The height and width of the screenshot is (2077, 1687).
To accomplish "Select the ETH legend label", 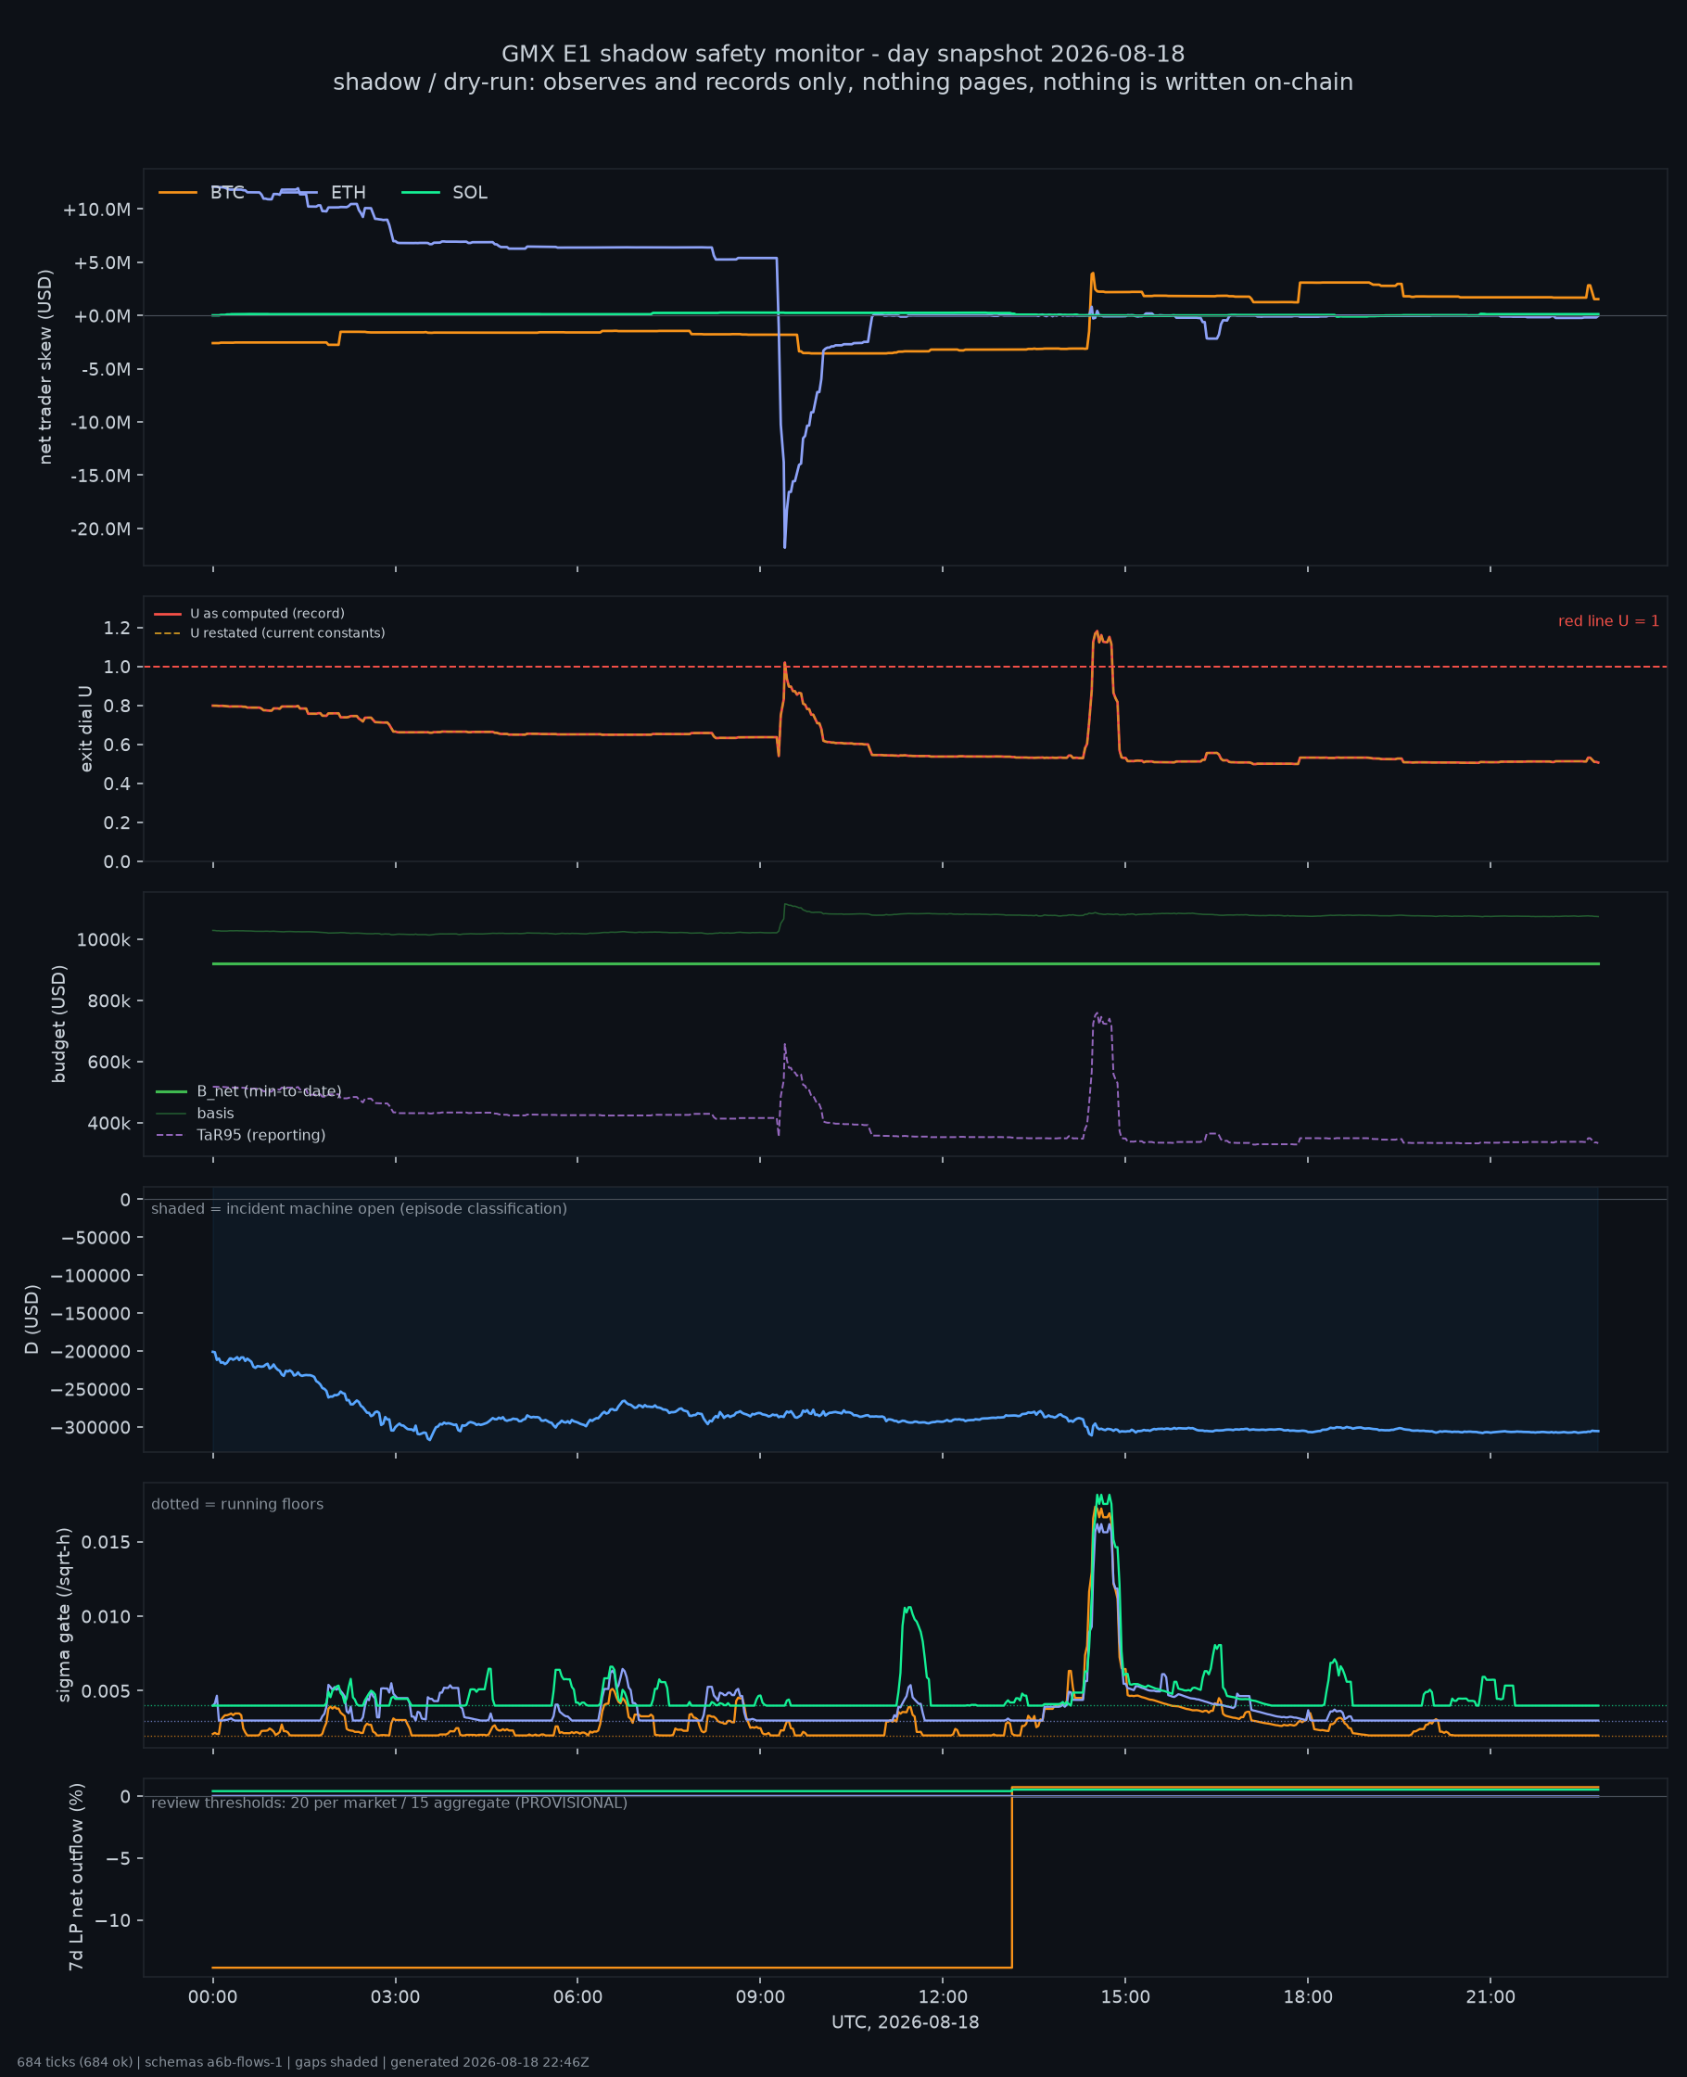I will (x=348, y=193).
